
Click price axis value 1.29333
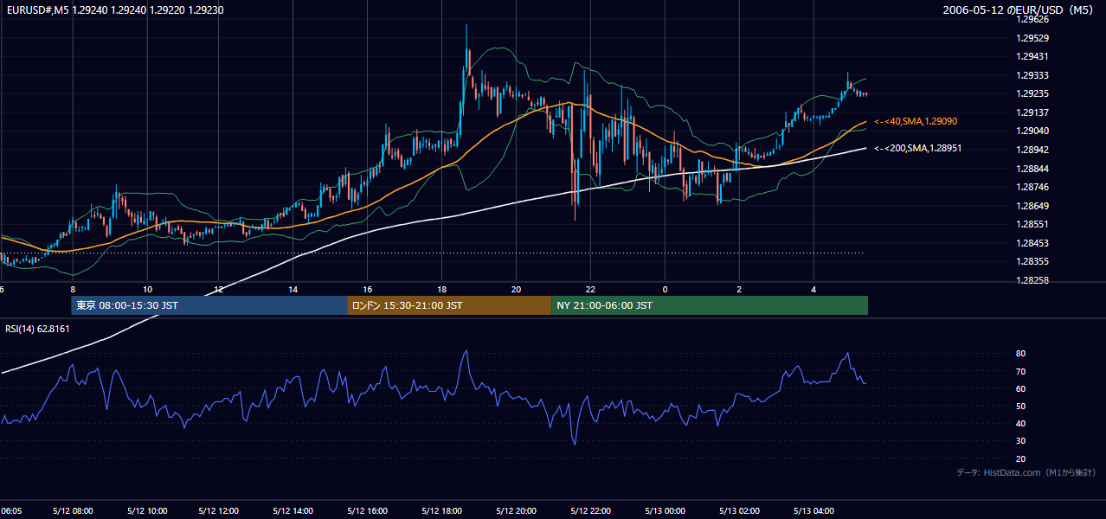point(1032,75)
